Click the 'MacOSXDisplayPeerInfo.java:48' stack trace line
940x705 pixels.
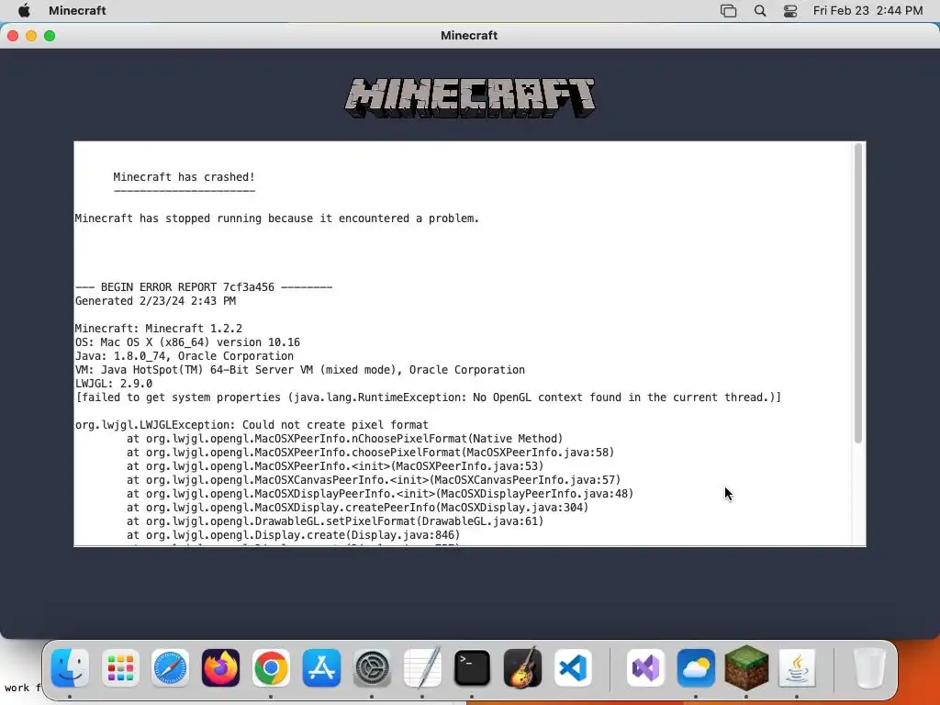coord(380,494)
